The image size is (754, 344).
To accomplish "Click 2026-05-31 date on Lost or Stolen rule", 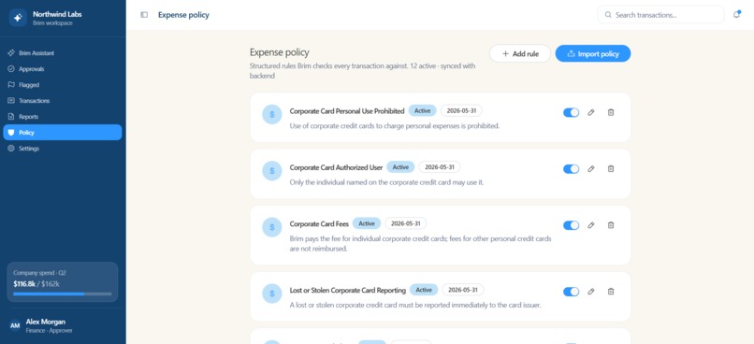I will coord(463,290).
